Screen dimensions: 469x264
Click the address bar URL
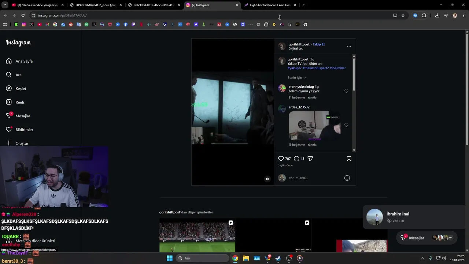coord(62,15)
